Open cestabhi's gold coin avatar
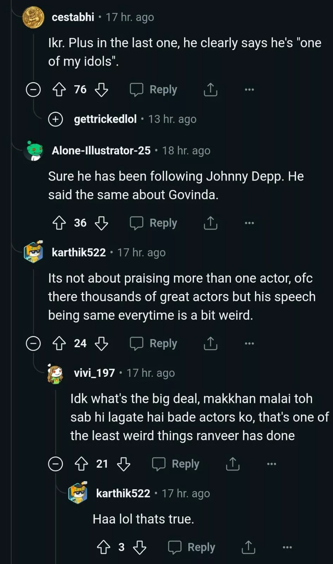The image size is (333, 564). pos(33,17)
